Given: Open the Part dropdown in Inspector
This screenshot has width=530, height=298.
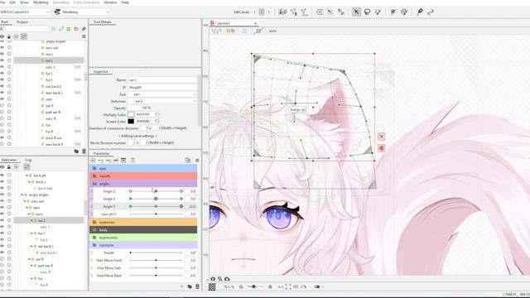Looking at the screenshot, I should (x=162, y=94).
